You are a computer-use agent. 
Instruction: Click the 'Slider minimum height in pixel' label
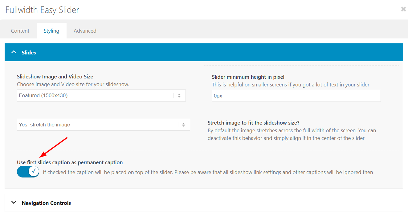click(248, 77)
